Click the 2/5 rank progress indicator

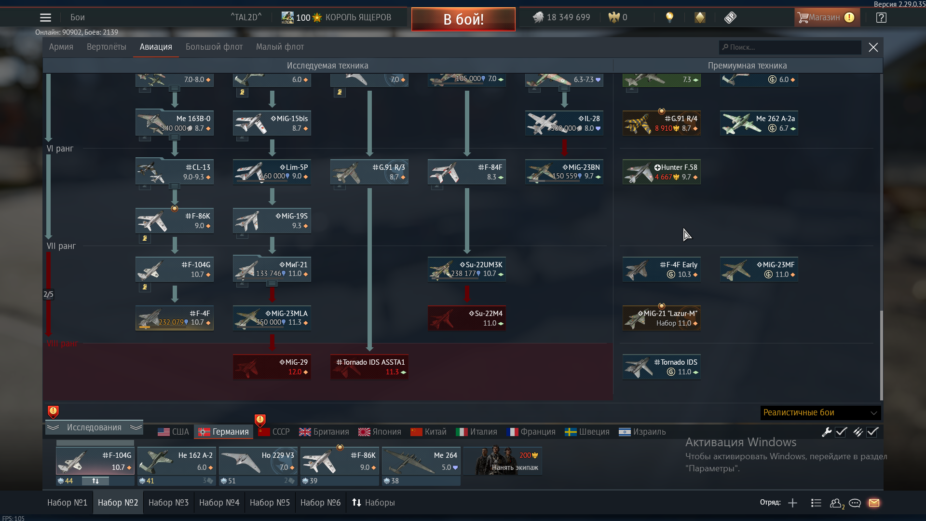tap(48, 294)
